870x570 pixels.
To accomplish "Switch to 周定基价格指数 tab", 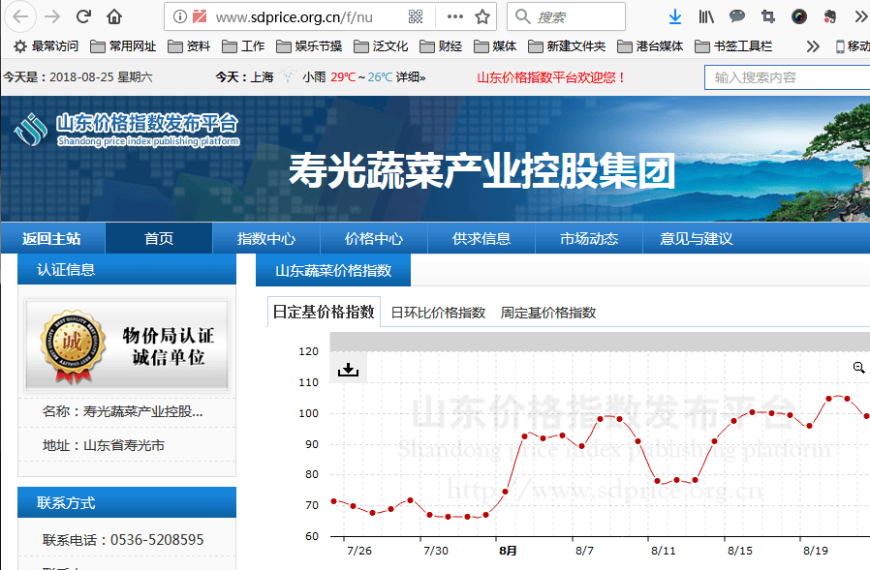I will tap(548, 313).
